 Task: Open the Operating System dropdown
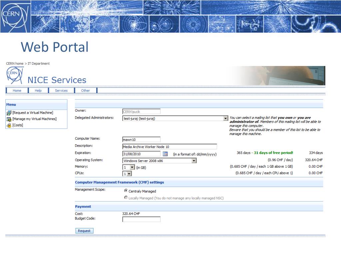point(194,161)
